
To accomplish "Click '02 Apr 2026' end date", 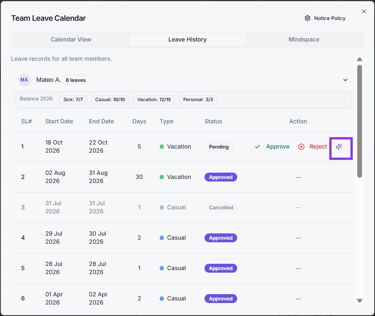I will click(x=98, y=298).
